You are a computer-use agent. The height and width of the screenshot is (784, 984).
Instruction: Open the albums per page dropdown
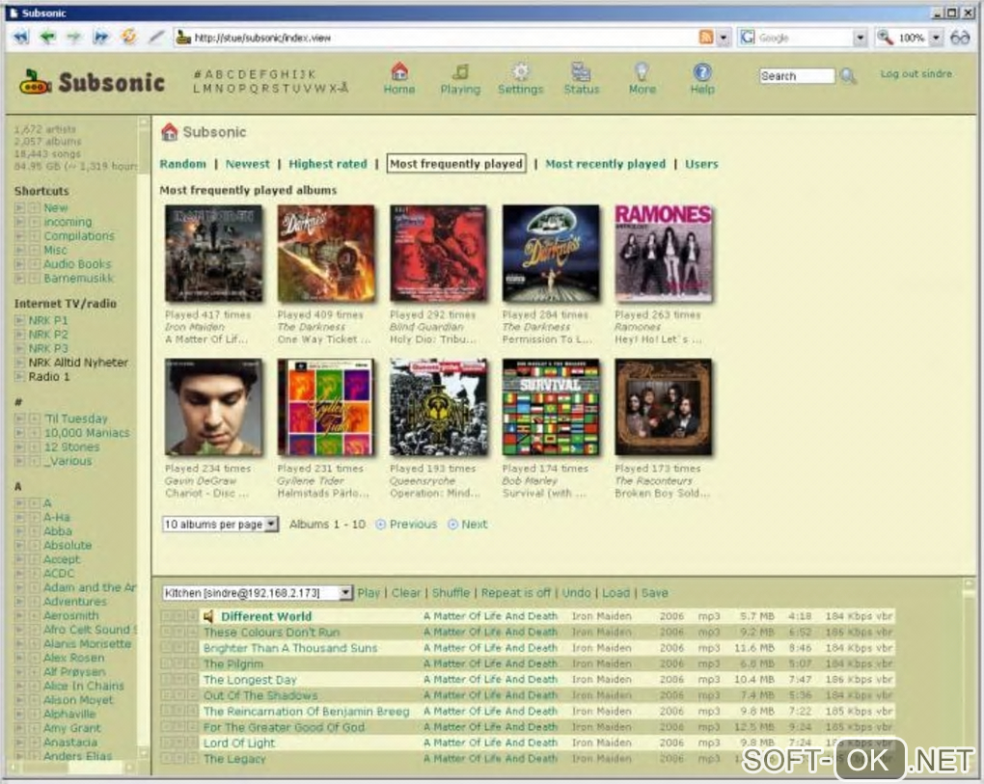point(220,524)
